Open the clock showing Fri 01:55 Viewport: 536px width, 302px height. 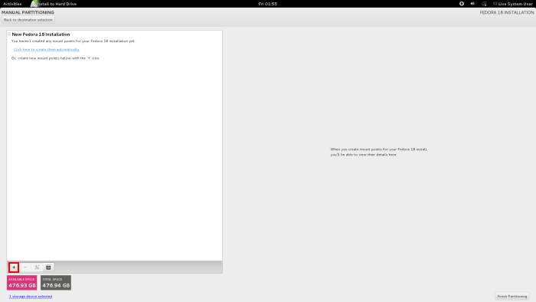pyautogui.click(x=268, y=4)
